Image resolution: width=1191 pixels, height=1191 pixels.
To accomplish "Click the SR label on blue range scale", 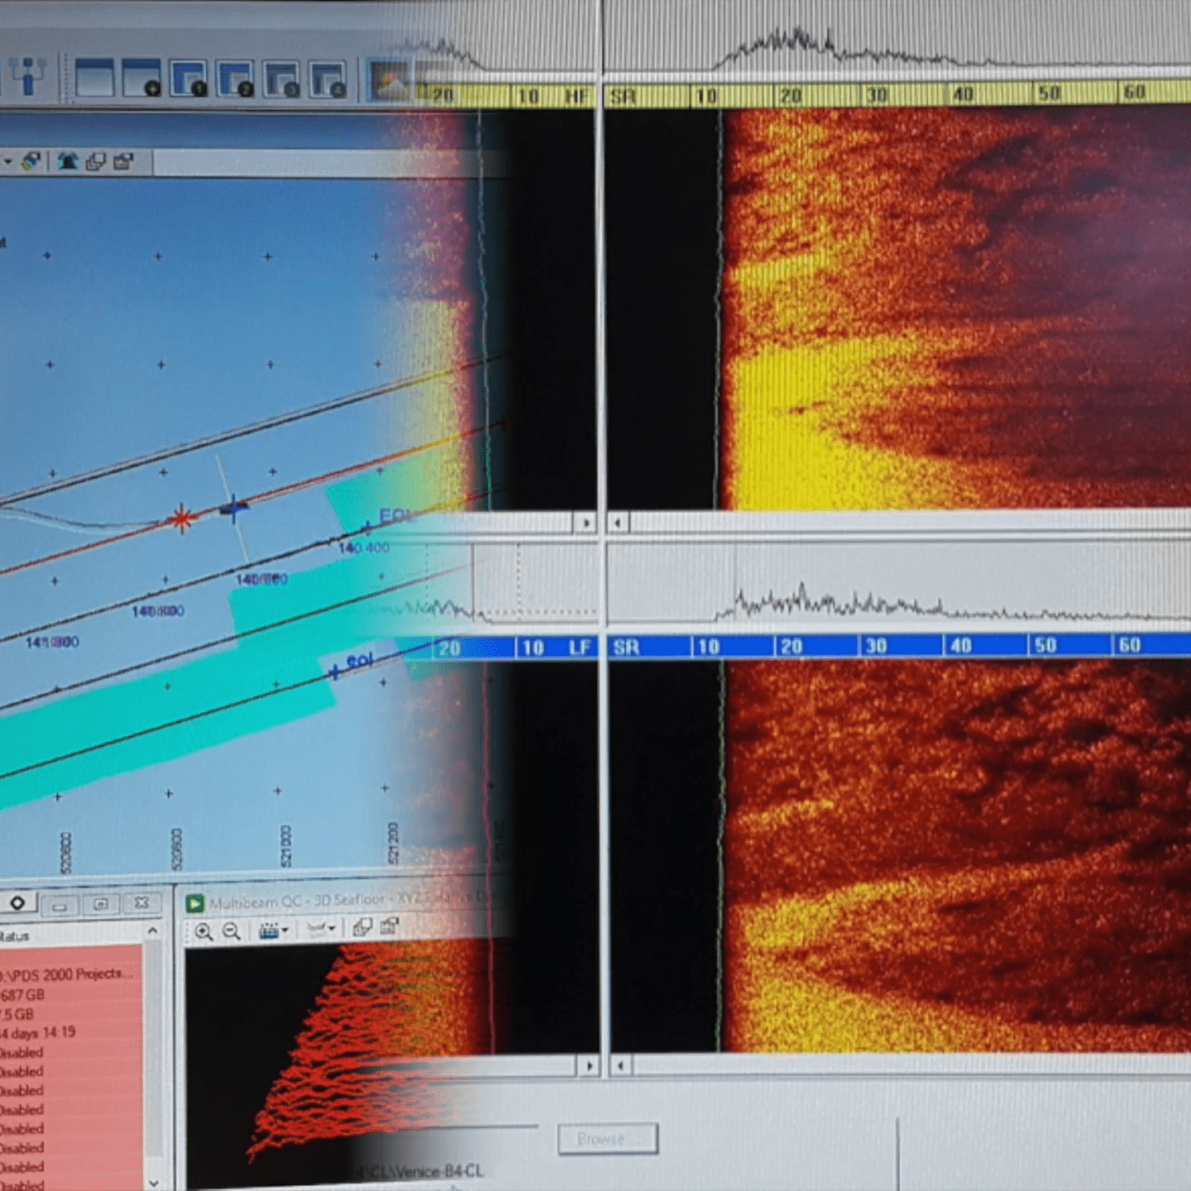I will pos(626,647).
